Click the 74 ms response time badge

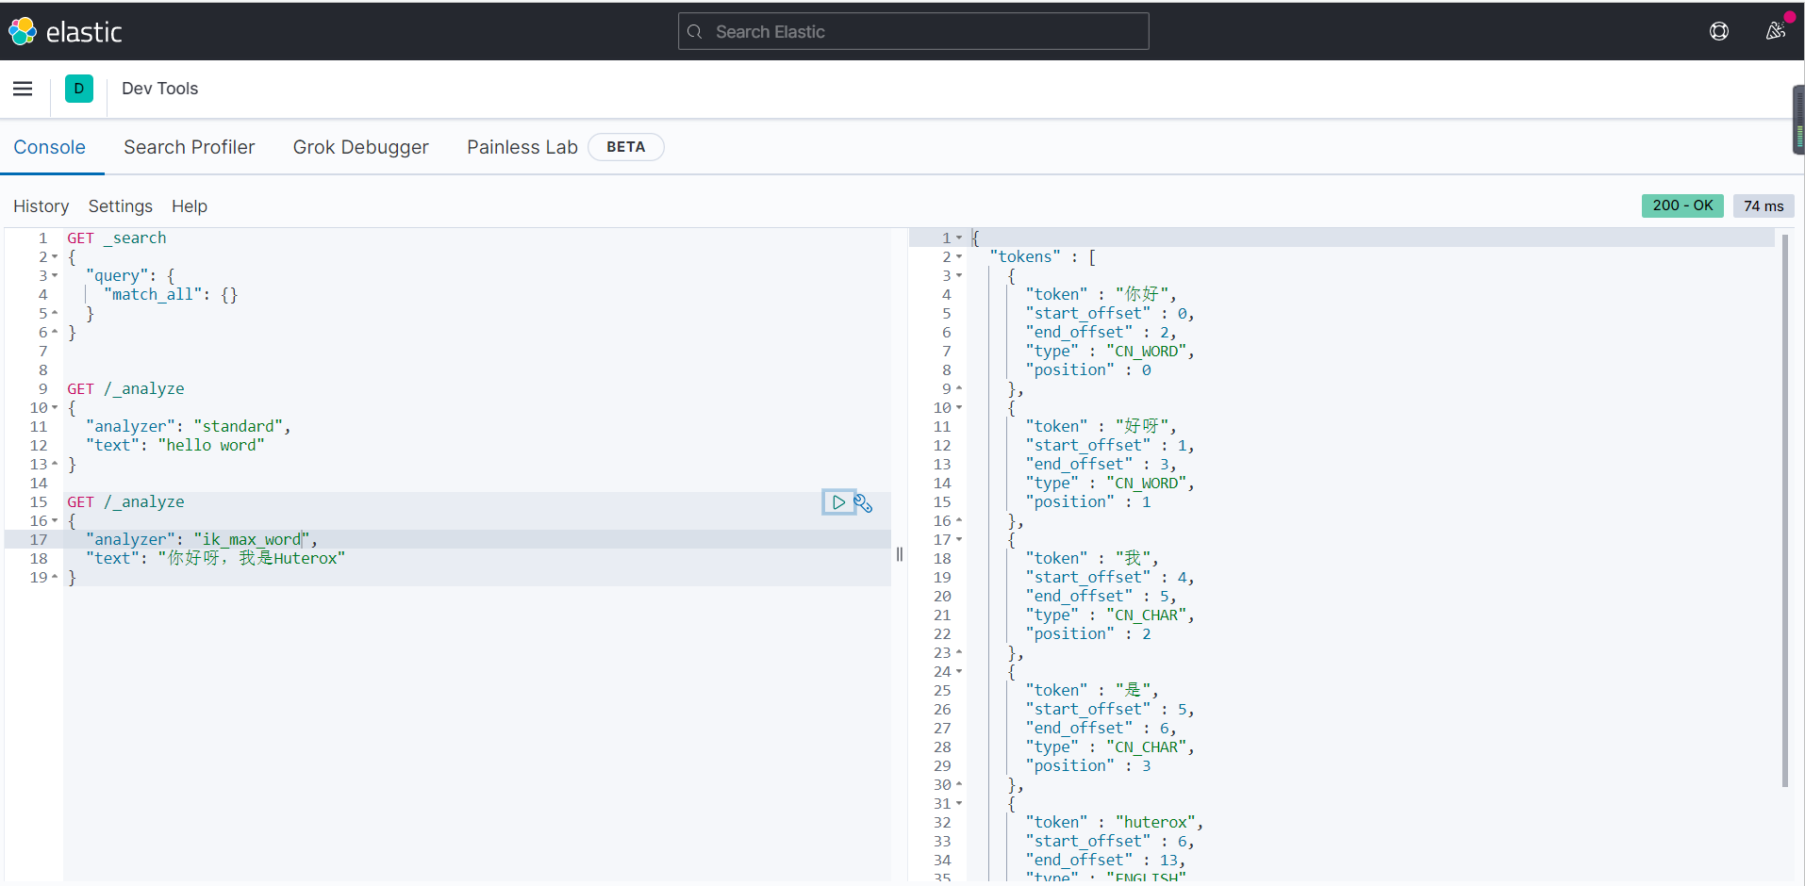(1764, 205)
